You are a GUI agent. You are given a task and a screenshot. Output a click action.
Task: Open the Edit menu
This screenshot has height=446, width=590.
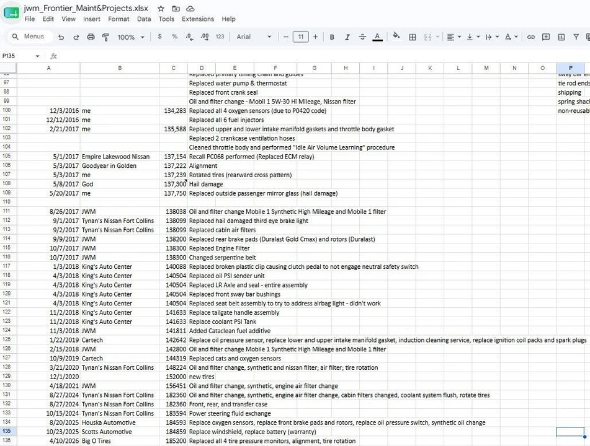click(x=48, y=19)
